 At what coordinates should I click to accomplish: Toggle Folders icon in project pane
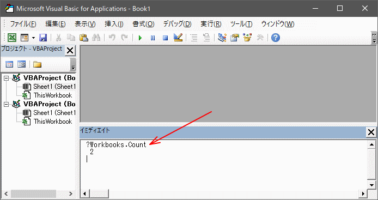point(37,64)
